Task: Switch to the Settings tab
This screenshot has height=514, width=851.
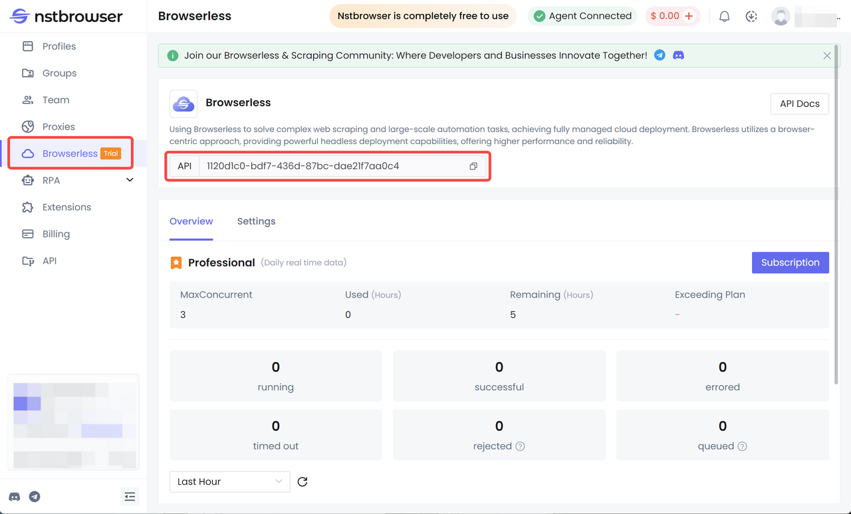Action: point(256,221)
